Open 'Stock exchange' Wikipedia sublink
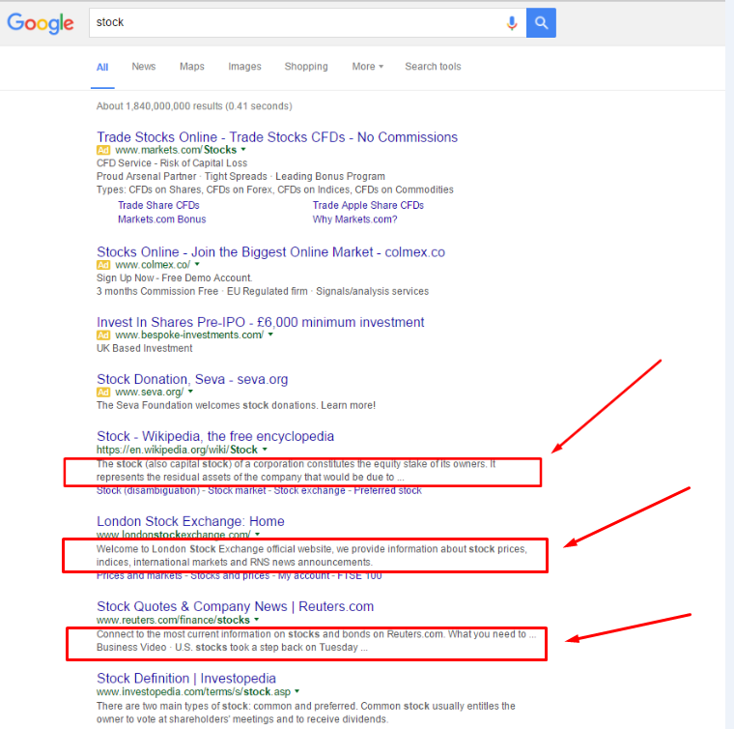734x729 pixels. point(309,490)
